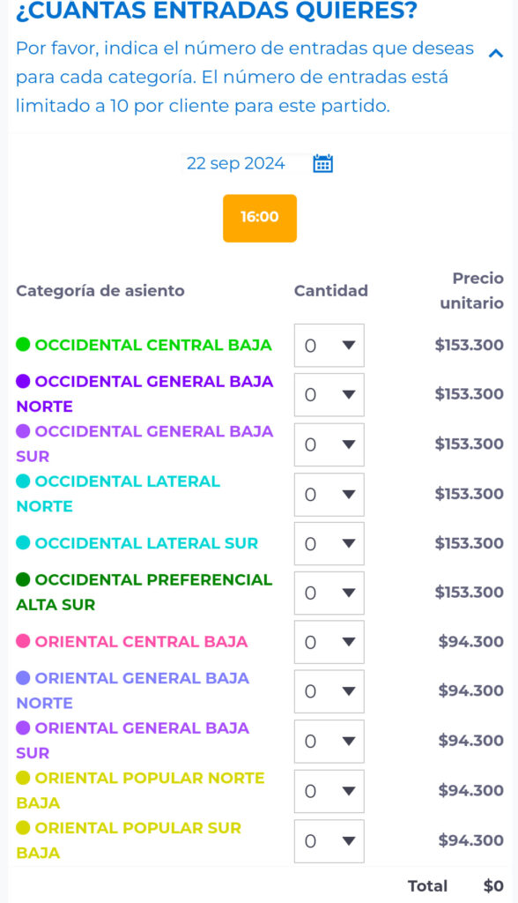The height and width of the screenshot is (903, 518).
Task: Click the green Occidental Central Baja color dot
Action: click(23, 345)
